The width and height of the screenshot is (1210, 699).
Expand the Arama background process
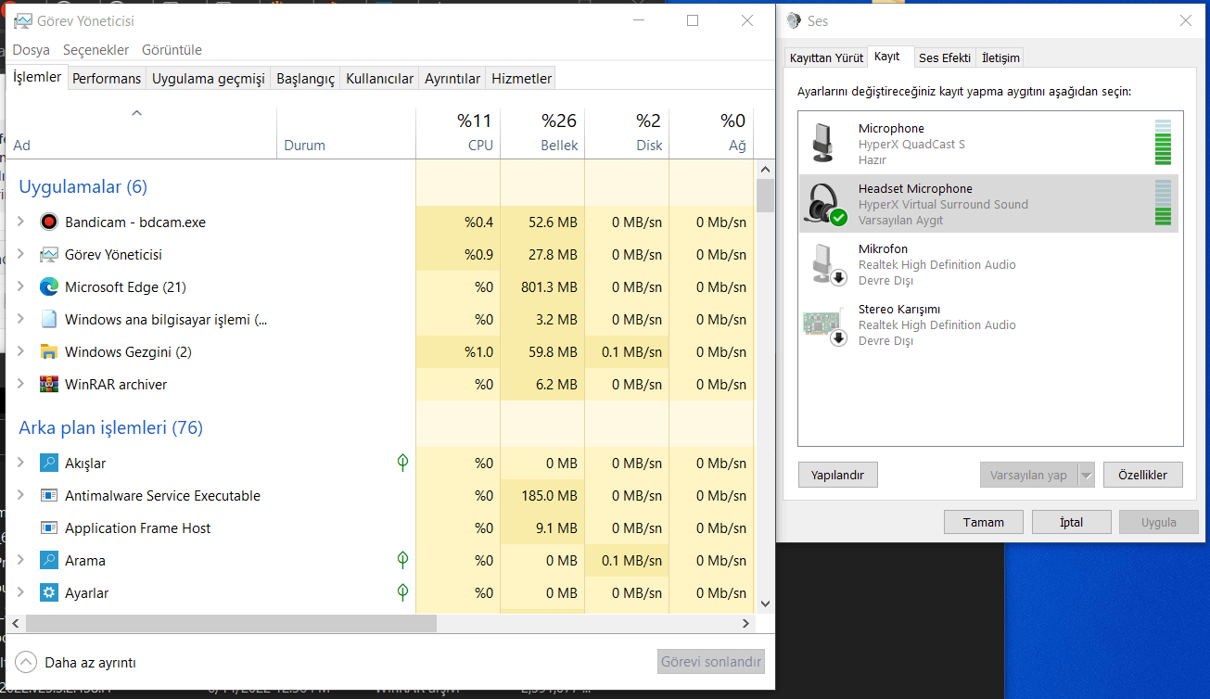pos(21,560)
